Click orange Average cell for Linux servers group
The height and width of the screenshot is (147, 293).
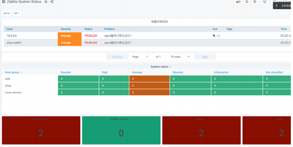(x=149, y=92)
